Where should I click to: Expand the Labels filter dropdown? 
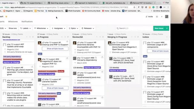[25, 28]
